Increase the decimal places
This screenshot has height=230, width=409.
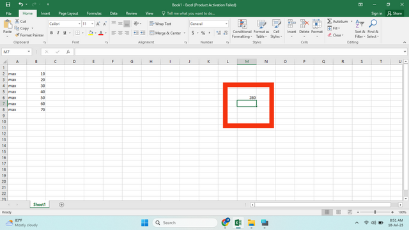219,33
